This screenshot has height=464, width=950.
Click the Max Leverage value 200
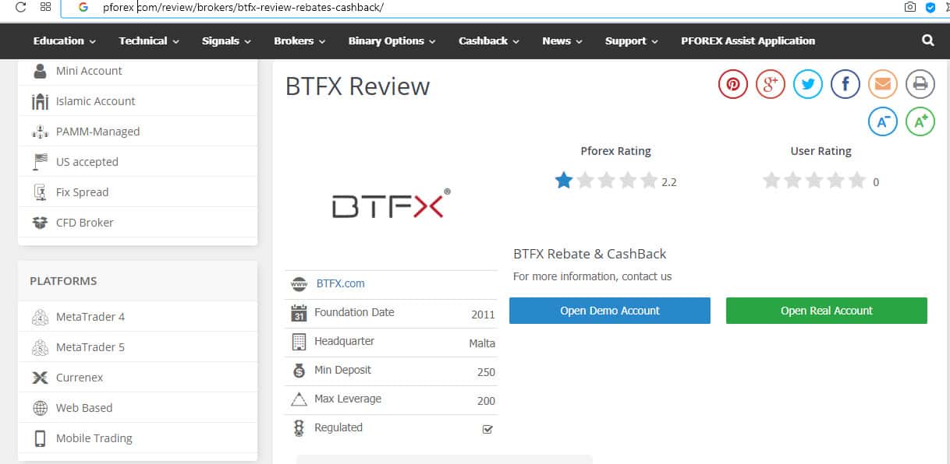486,401
